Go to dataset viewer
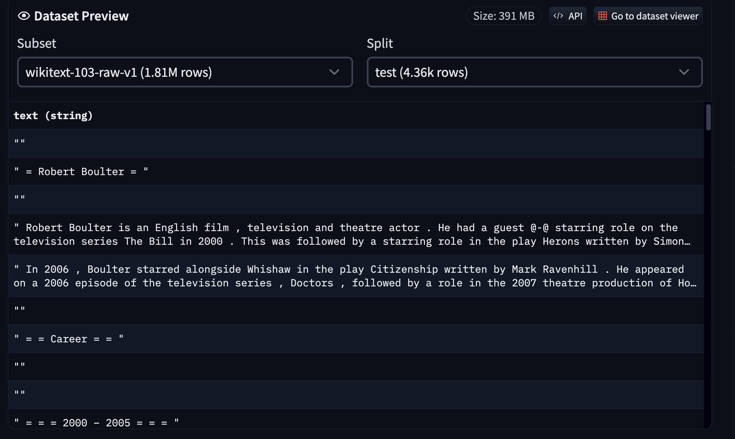This screenshot has width=735, height=439. point(648,16)
